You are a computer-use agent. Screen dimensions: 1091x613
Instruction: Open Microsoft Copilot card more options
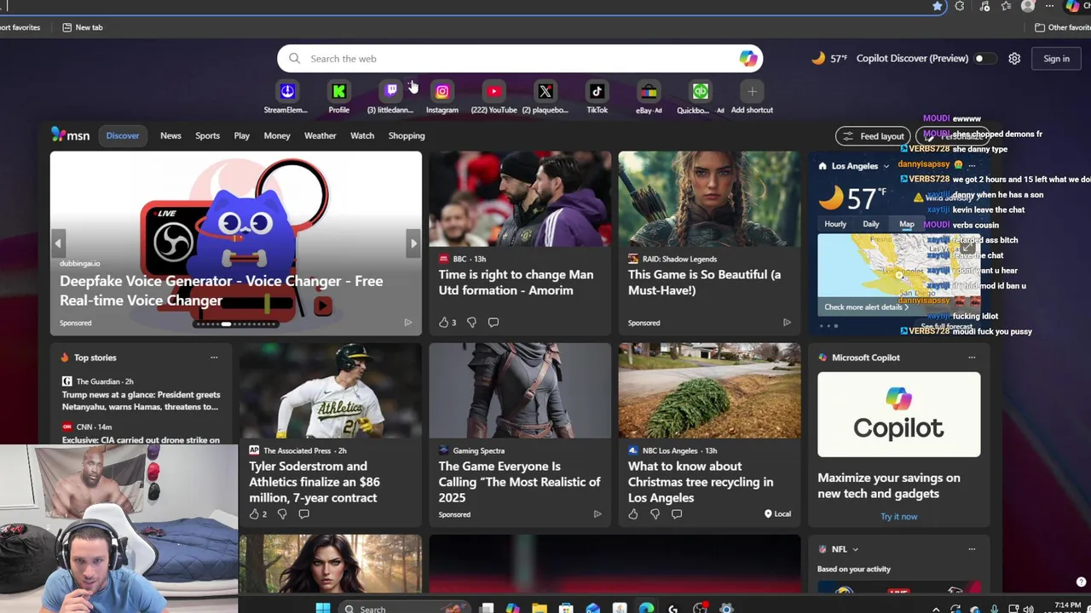(972, 358)
